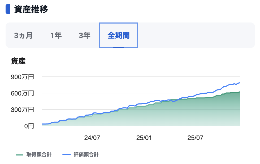
Task: Open the 全期間 tab
Action: 119,35
